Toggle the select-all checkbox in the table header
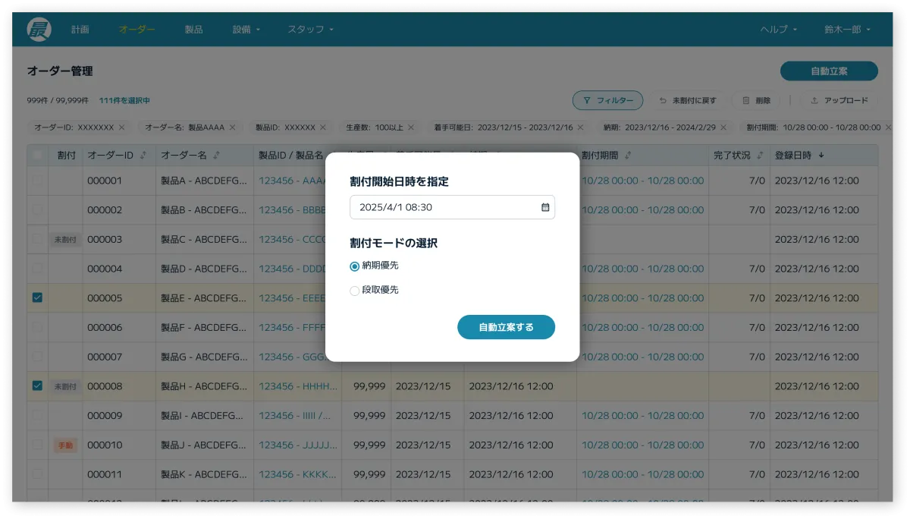The height and width of the screenshot is (519, 910). click(37, 156)
